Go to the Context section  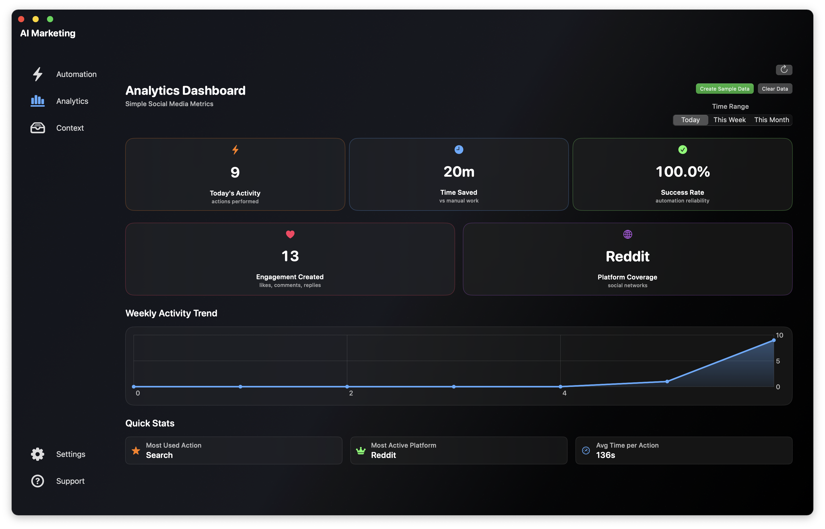pyautogui.click(x=70, y=128)
